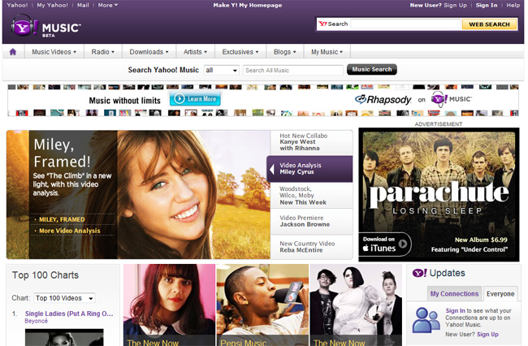Select the Hot New Collabo Kanye West tab
Viewport: 528px width, 346px height.
point(311,142)
